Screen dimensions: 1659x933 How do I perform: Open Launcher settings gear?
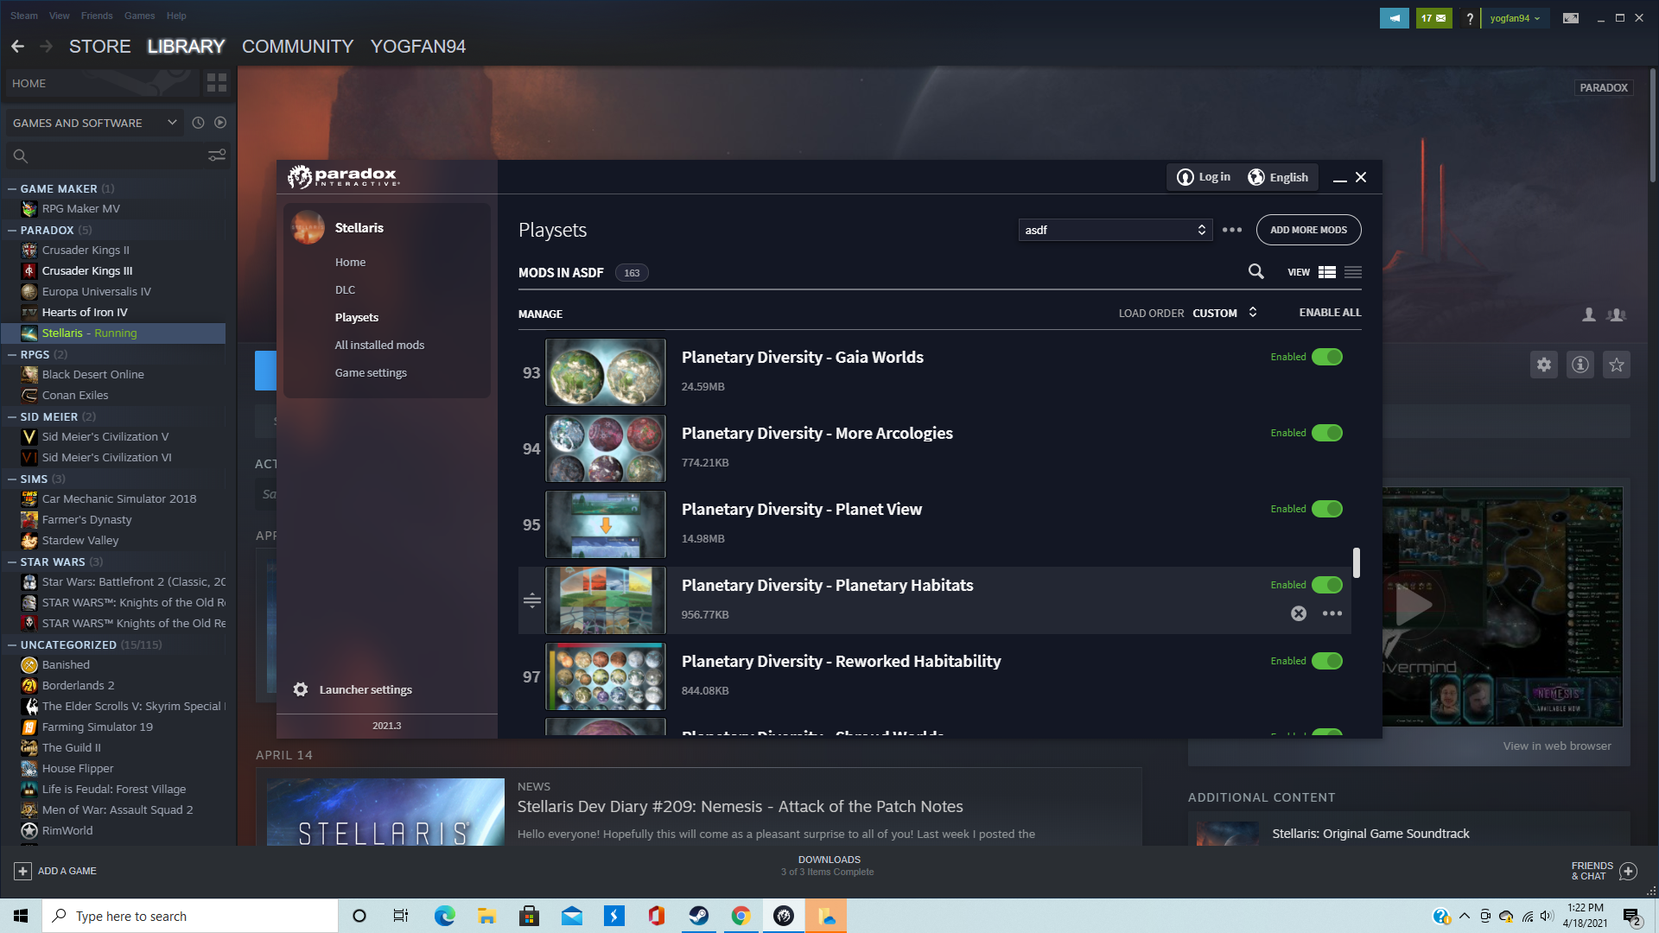(300, 689)
